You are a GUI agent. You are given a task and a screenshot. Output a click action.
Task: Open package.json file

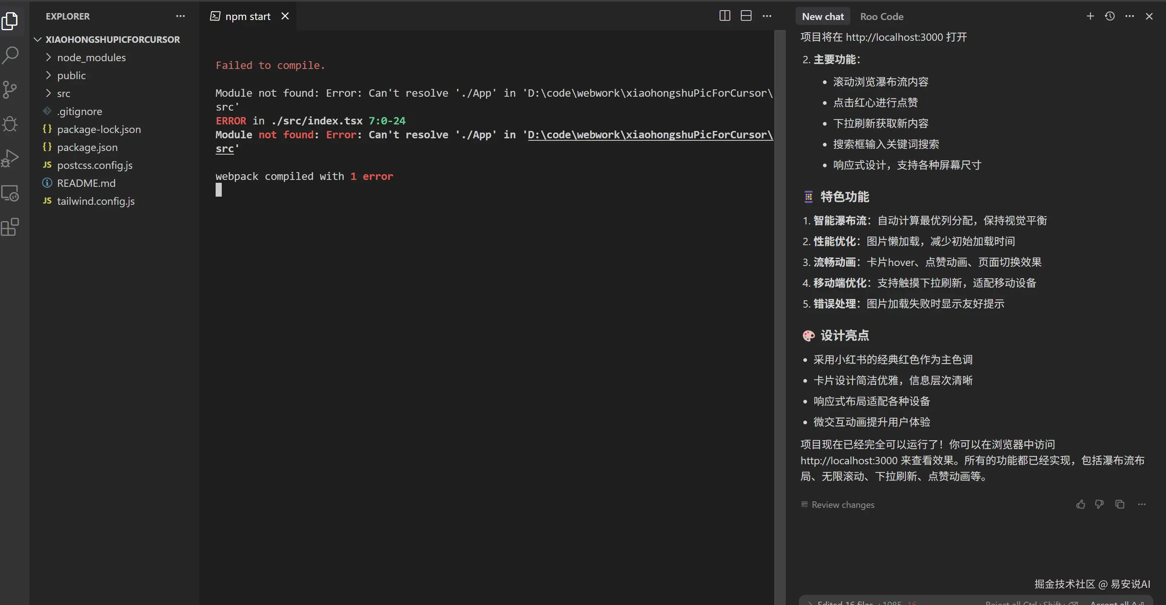coord(87,147)
